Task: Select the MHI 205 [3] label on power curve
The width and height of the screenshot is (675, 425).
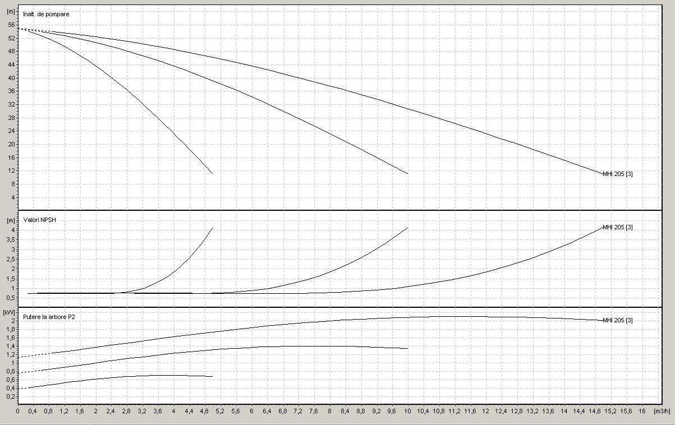Action: pos(618,320)
